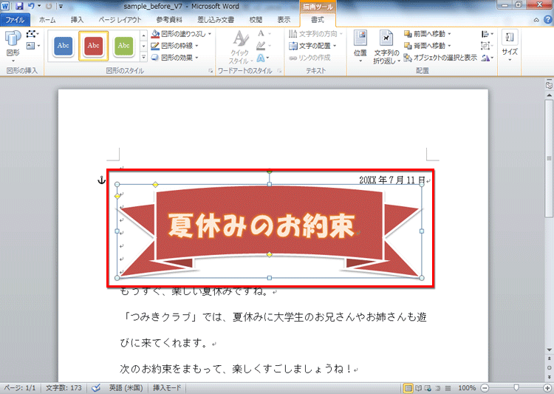This screenshot has height=394, width=554.
Task: Open the rotate objects menu
Action: [x=487, y=58]
